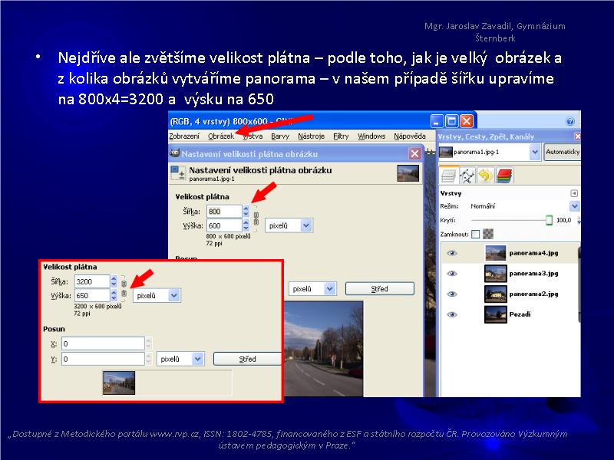Open the Nápověda menu
This screenshot has width=614, height=460.
pyautogui.click(x=410, y=136)
